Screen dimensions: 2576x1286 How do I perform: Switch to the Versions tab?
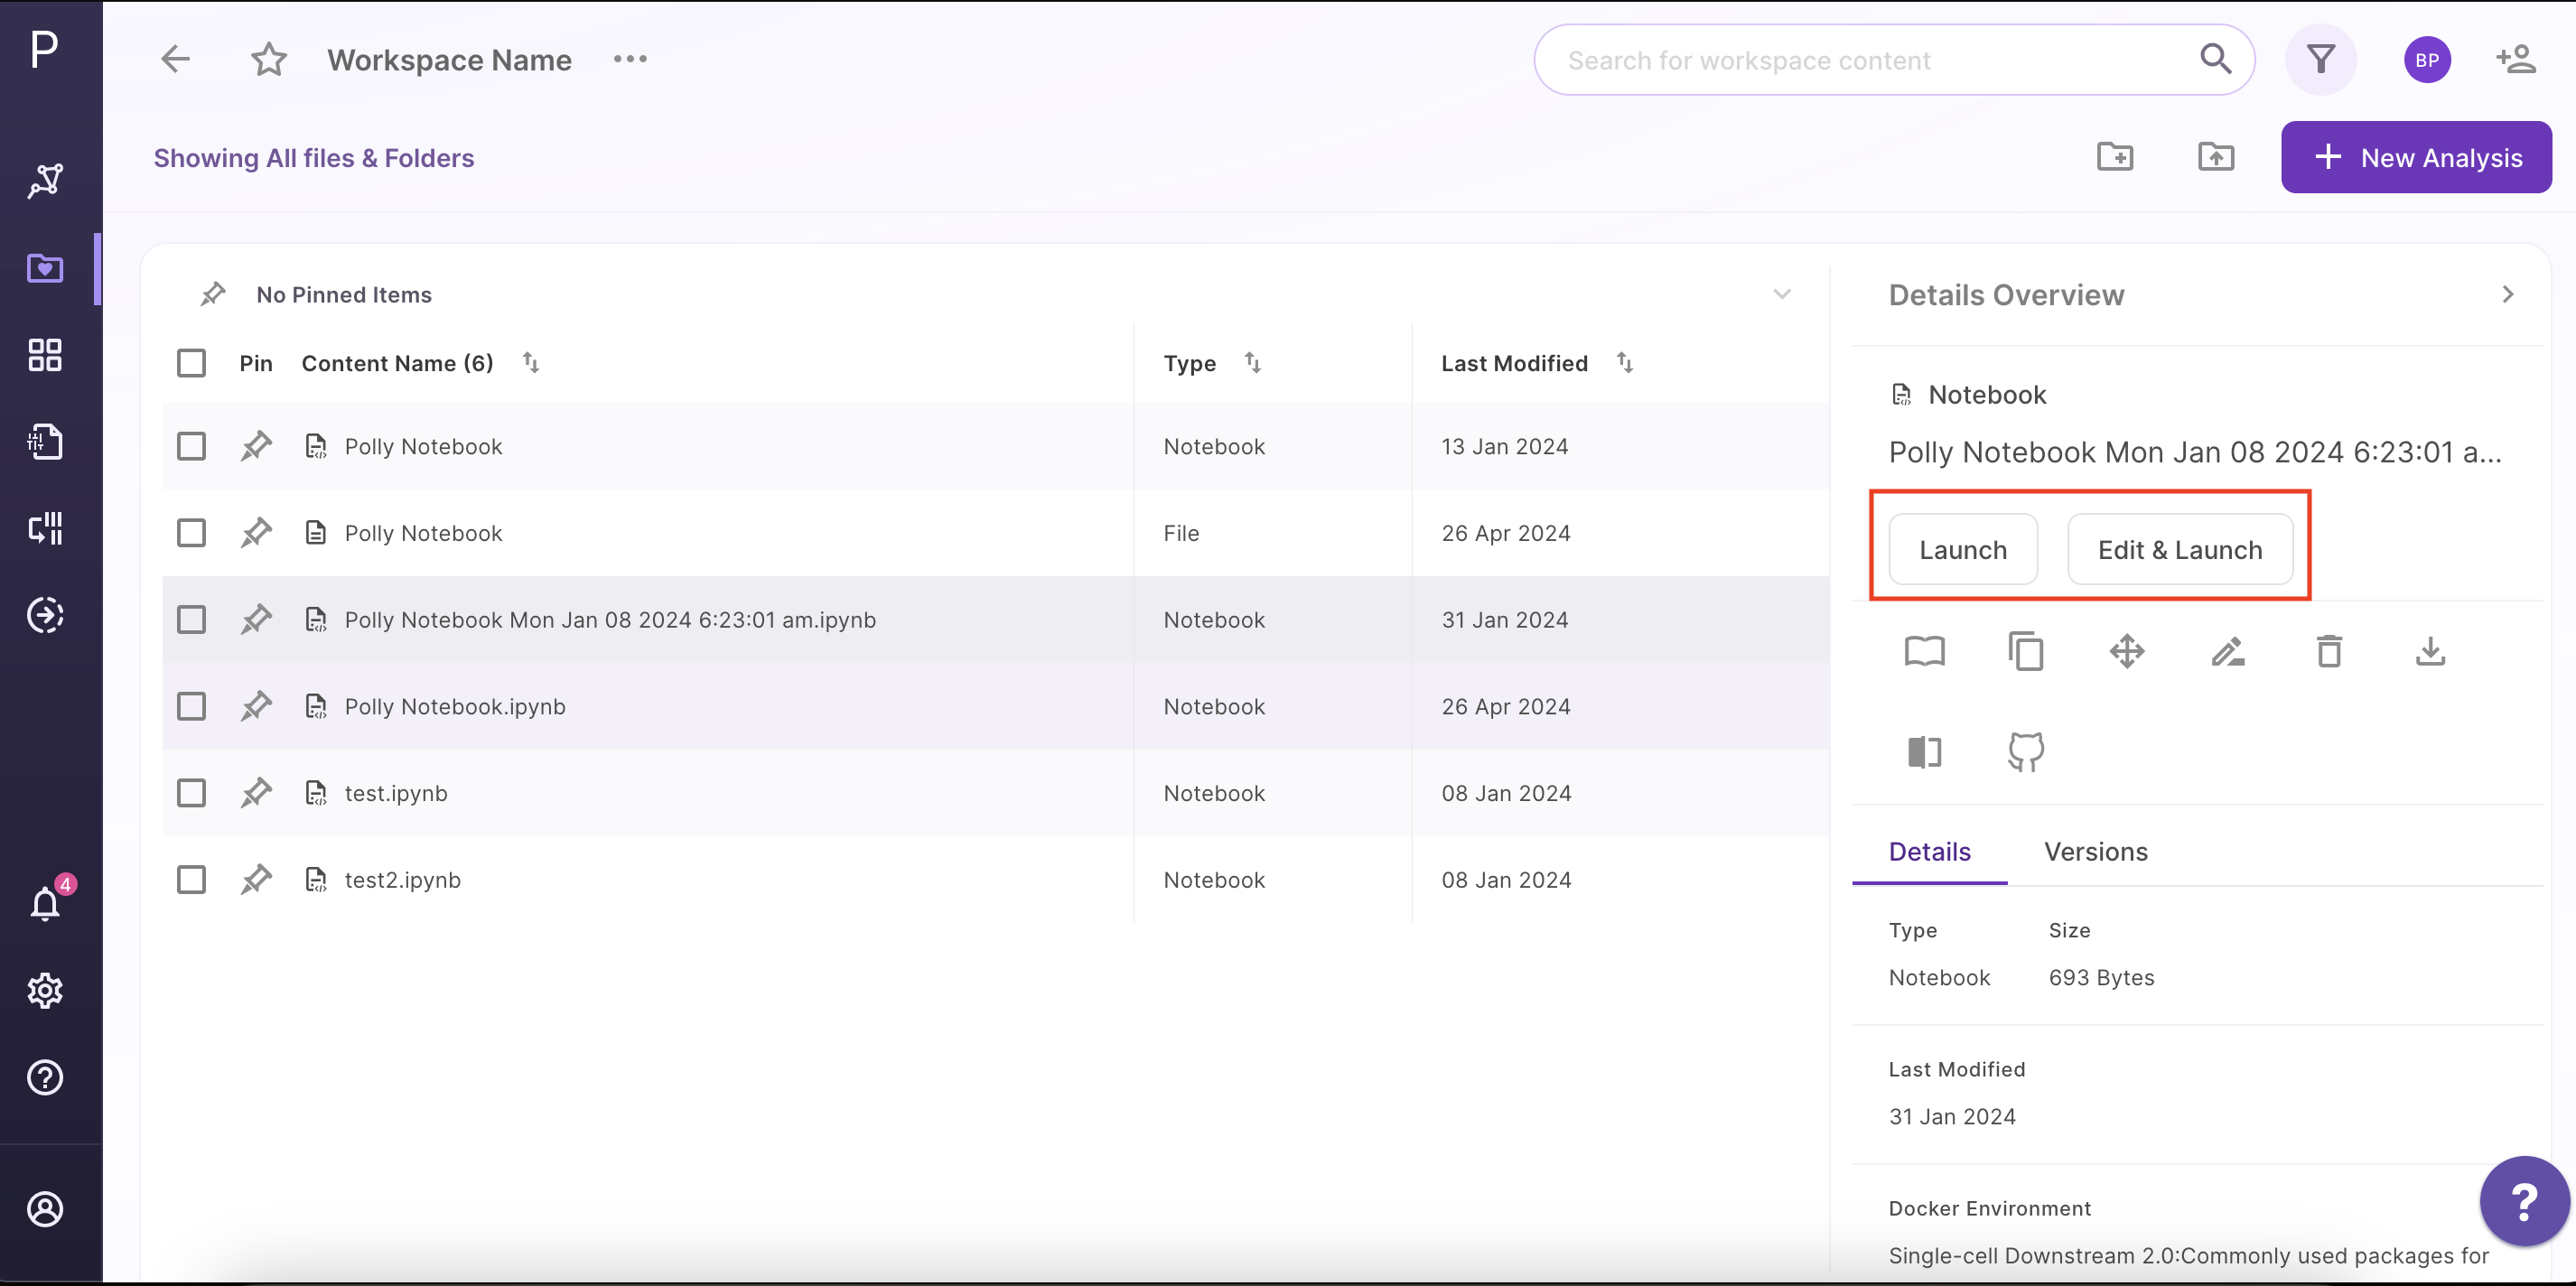[x=2096, y=852]
